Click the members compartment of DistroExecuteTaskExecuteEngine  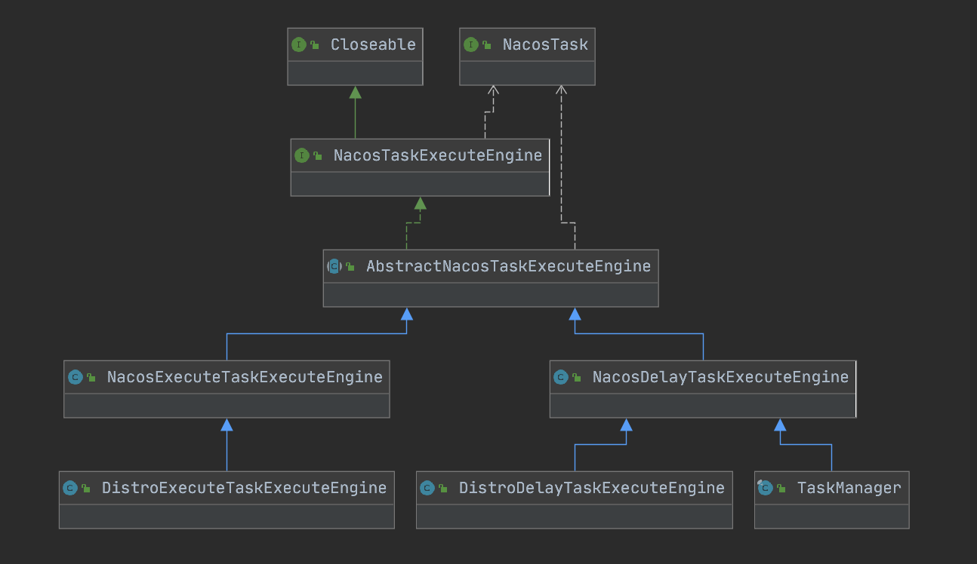click(227, 516)
